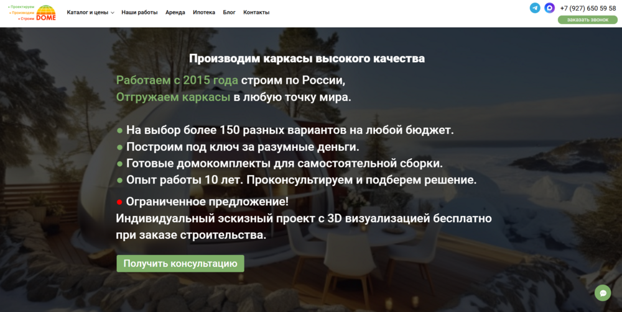Click the Проектируем tagline beside the logo

pos(22,6)
